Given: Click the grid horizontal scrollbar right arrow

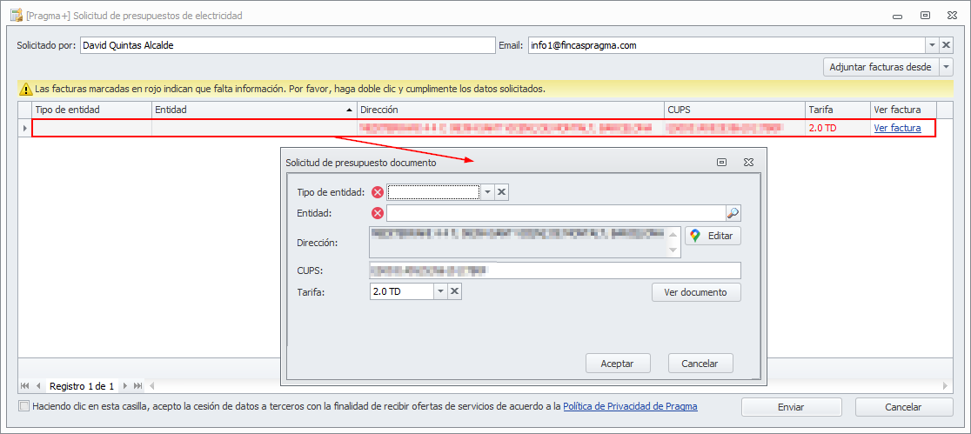Looking at the screenshot, I should pyautogui.click(x=945, y=386).
